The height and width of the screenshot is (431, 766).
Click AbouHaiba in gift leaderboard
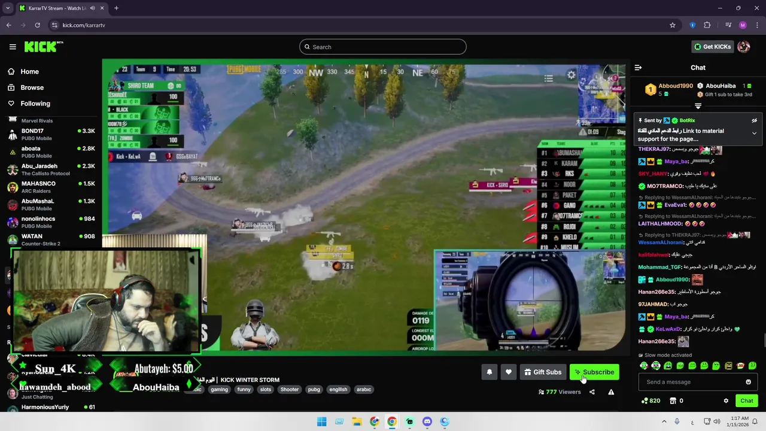pos(721,86)
